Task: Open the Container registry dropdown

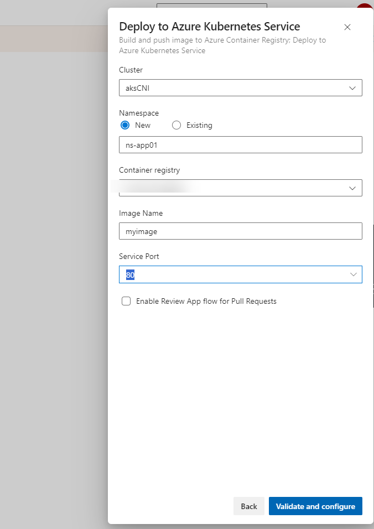Action: point(241,188)
